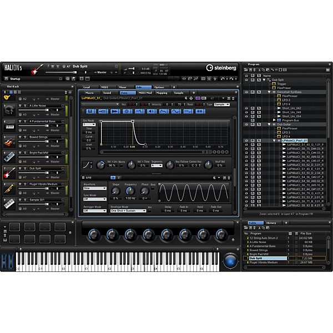Select 12 String Auto Strum 2 table row
Image resolution: width=333 pixels, height=333 pixels.
[x=284, y=238]
